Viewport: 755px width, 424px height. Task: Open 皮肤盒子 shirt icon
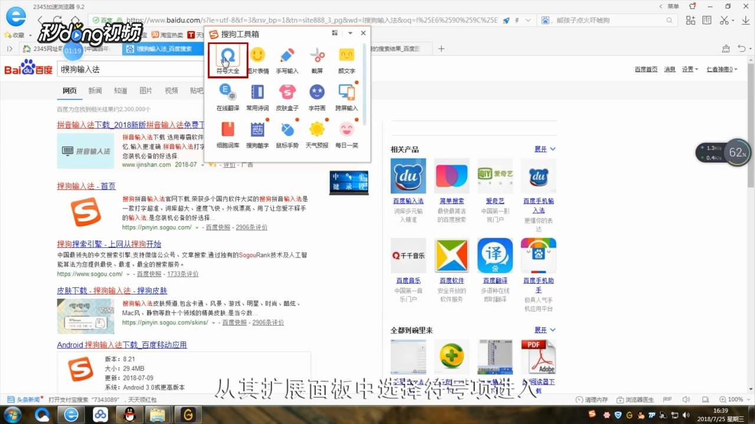click(287, 98)
